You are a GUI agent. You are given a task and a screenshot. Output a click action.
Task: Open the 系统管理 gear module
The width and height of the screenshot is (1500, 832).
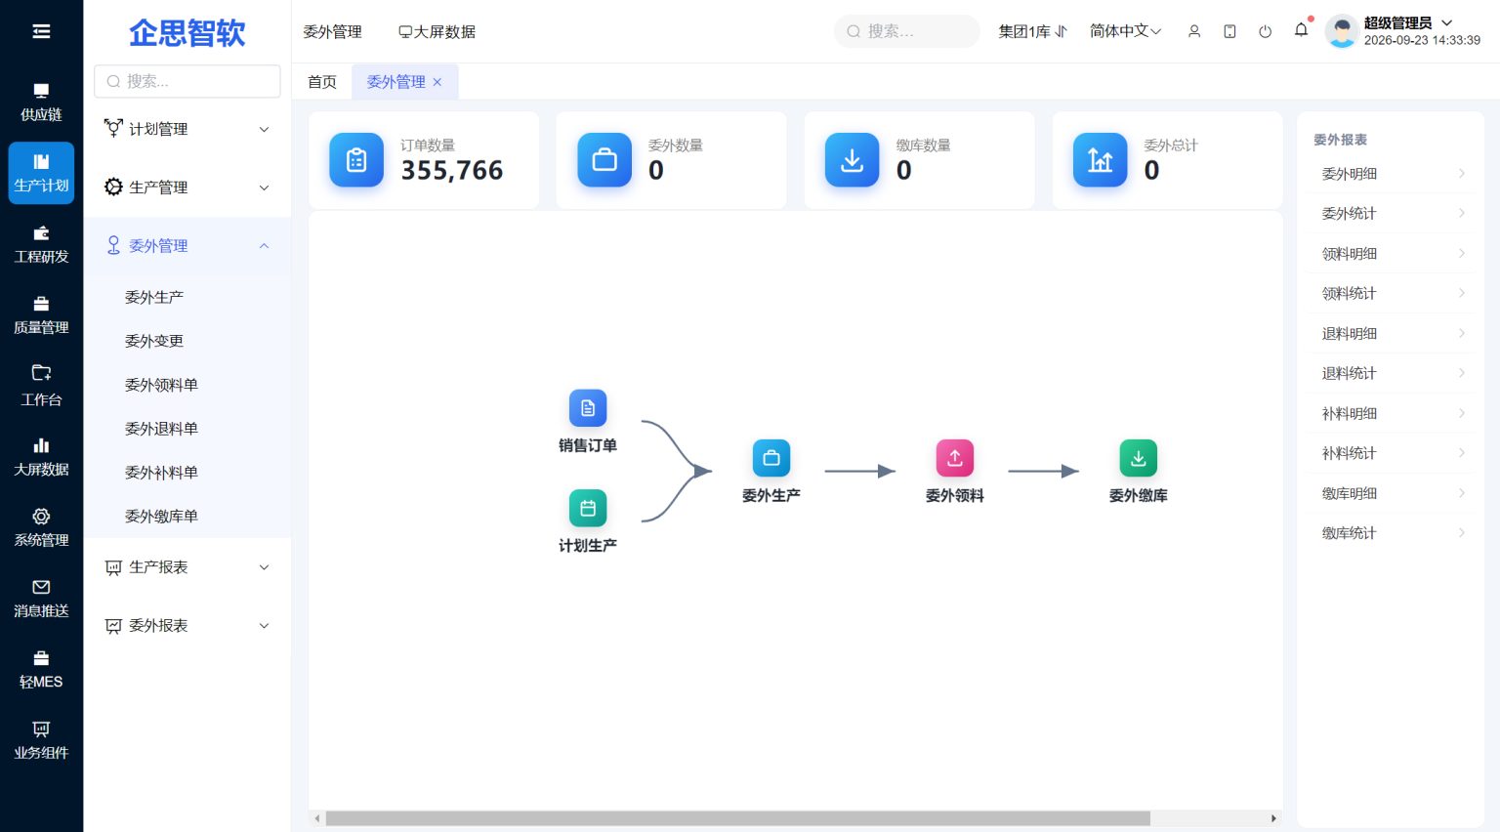click(x=41, y=527)
